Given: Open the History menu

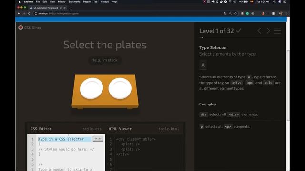Looking at the screenshot, I should click(61, 2).
